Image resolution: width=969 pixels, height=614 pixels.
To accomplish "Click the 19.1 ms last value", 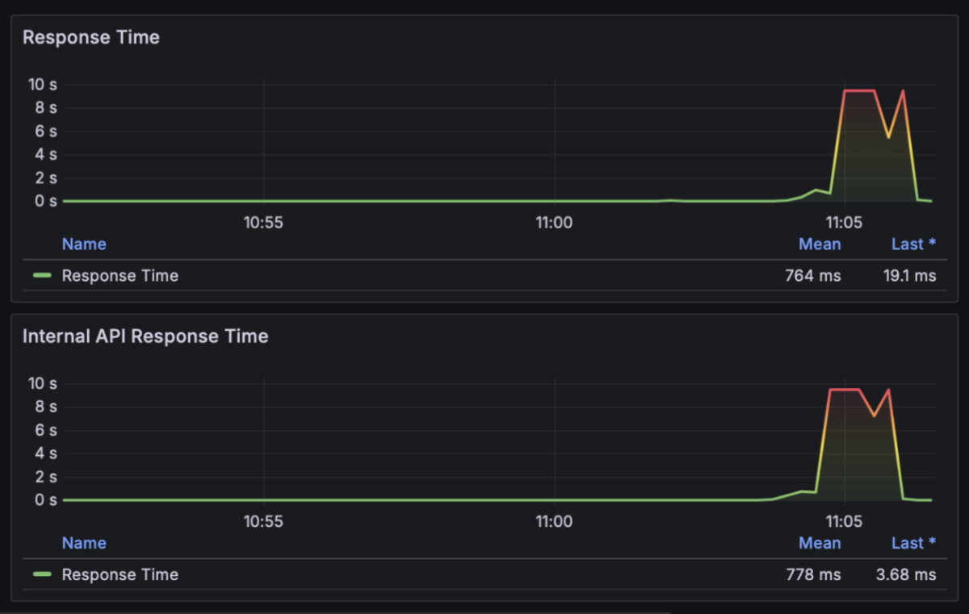I will [x=909, y=276].
